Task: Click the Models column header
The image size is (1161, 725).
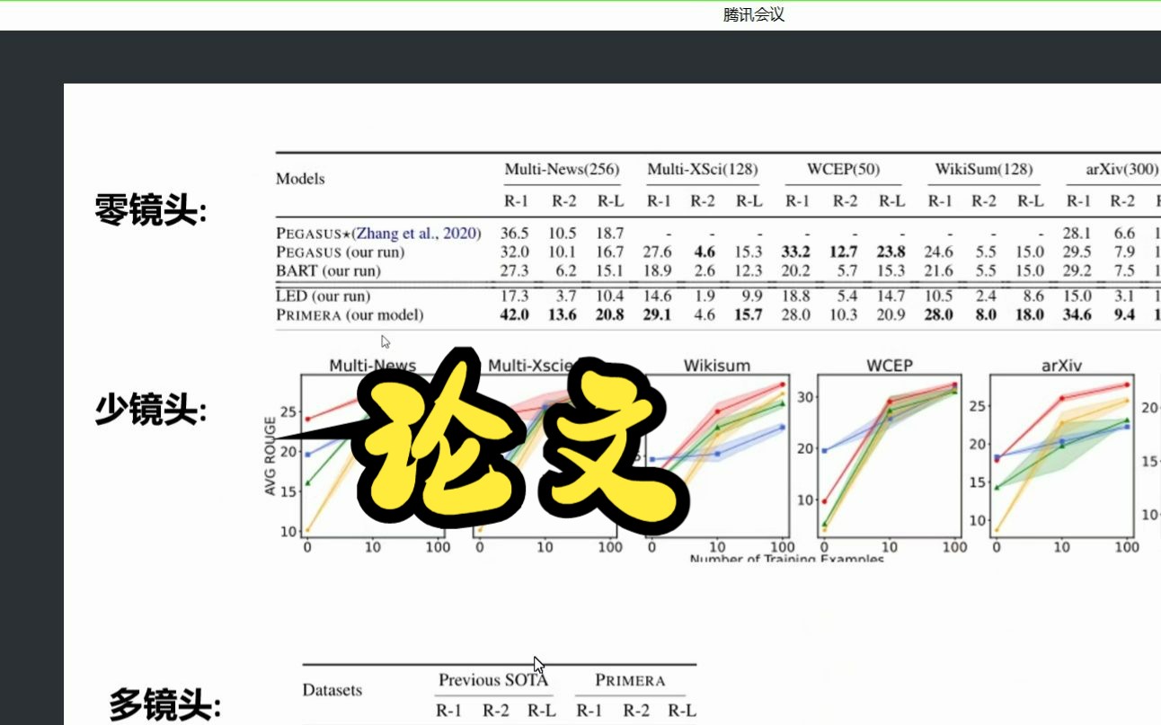Action: 300,179
